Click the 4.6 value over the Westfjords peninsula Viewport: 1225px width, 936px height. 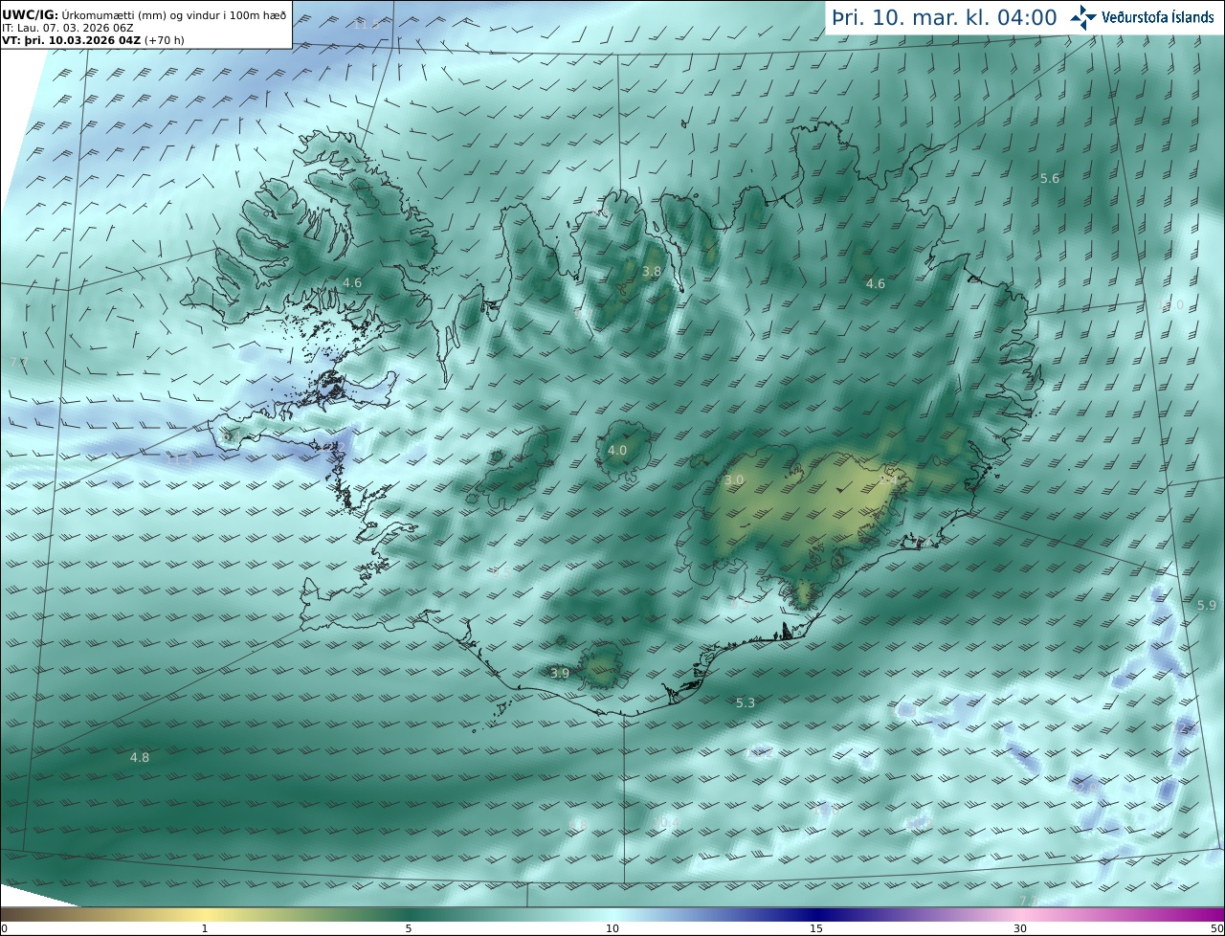(352, 283)
